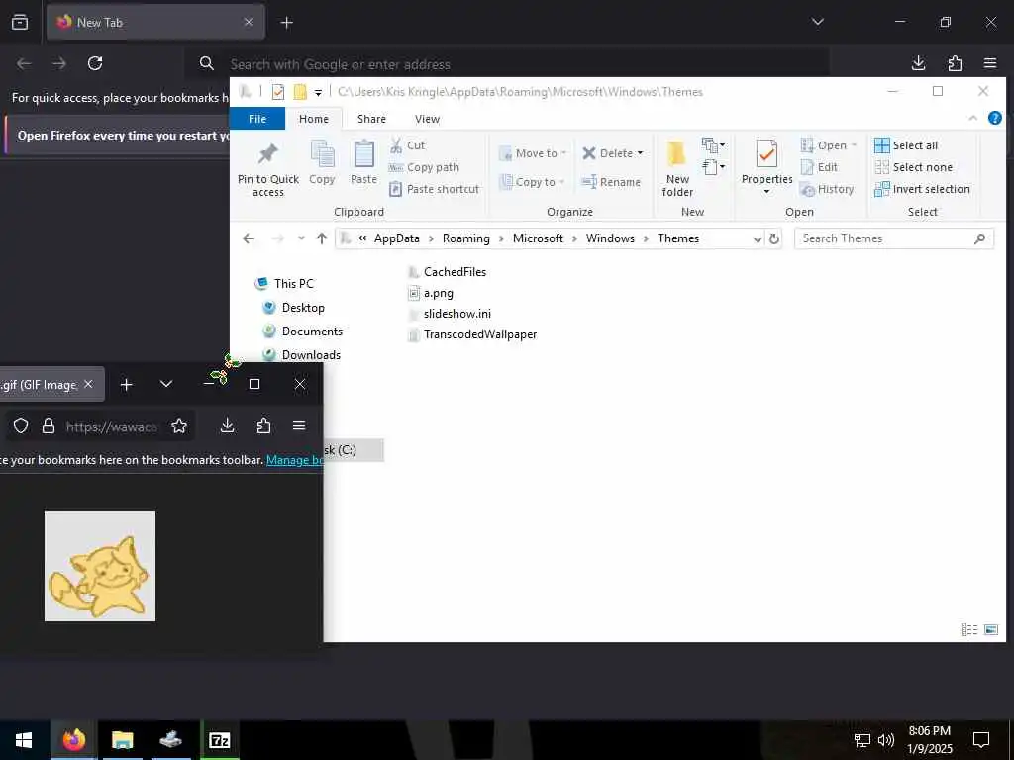Screen dimensions: 1014x760
Task: Click Select all in ribbon
Action: pos(906,145)
